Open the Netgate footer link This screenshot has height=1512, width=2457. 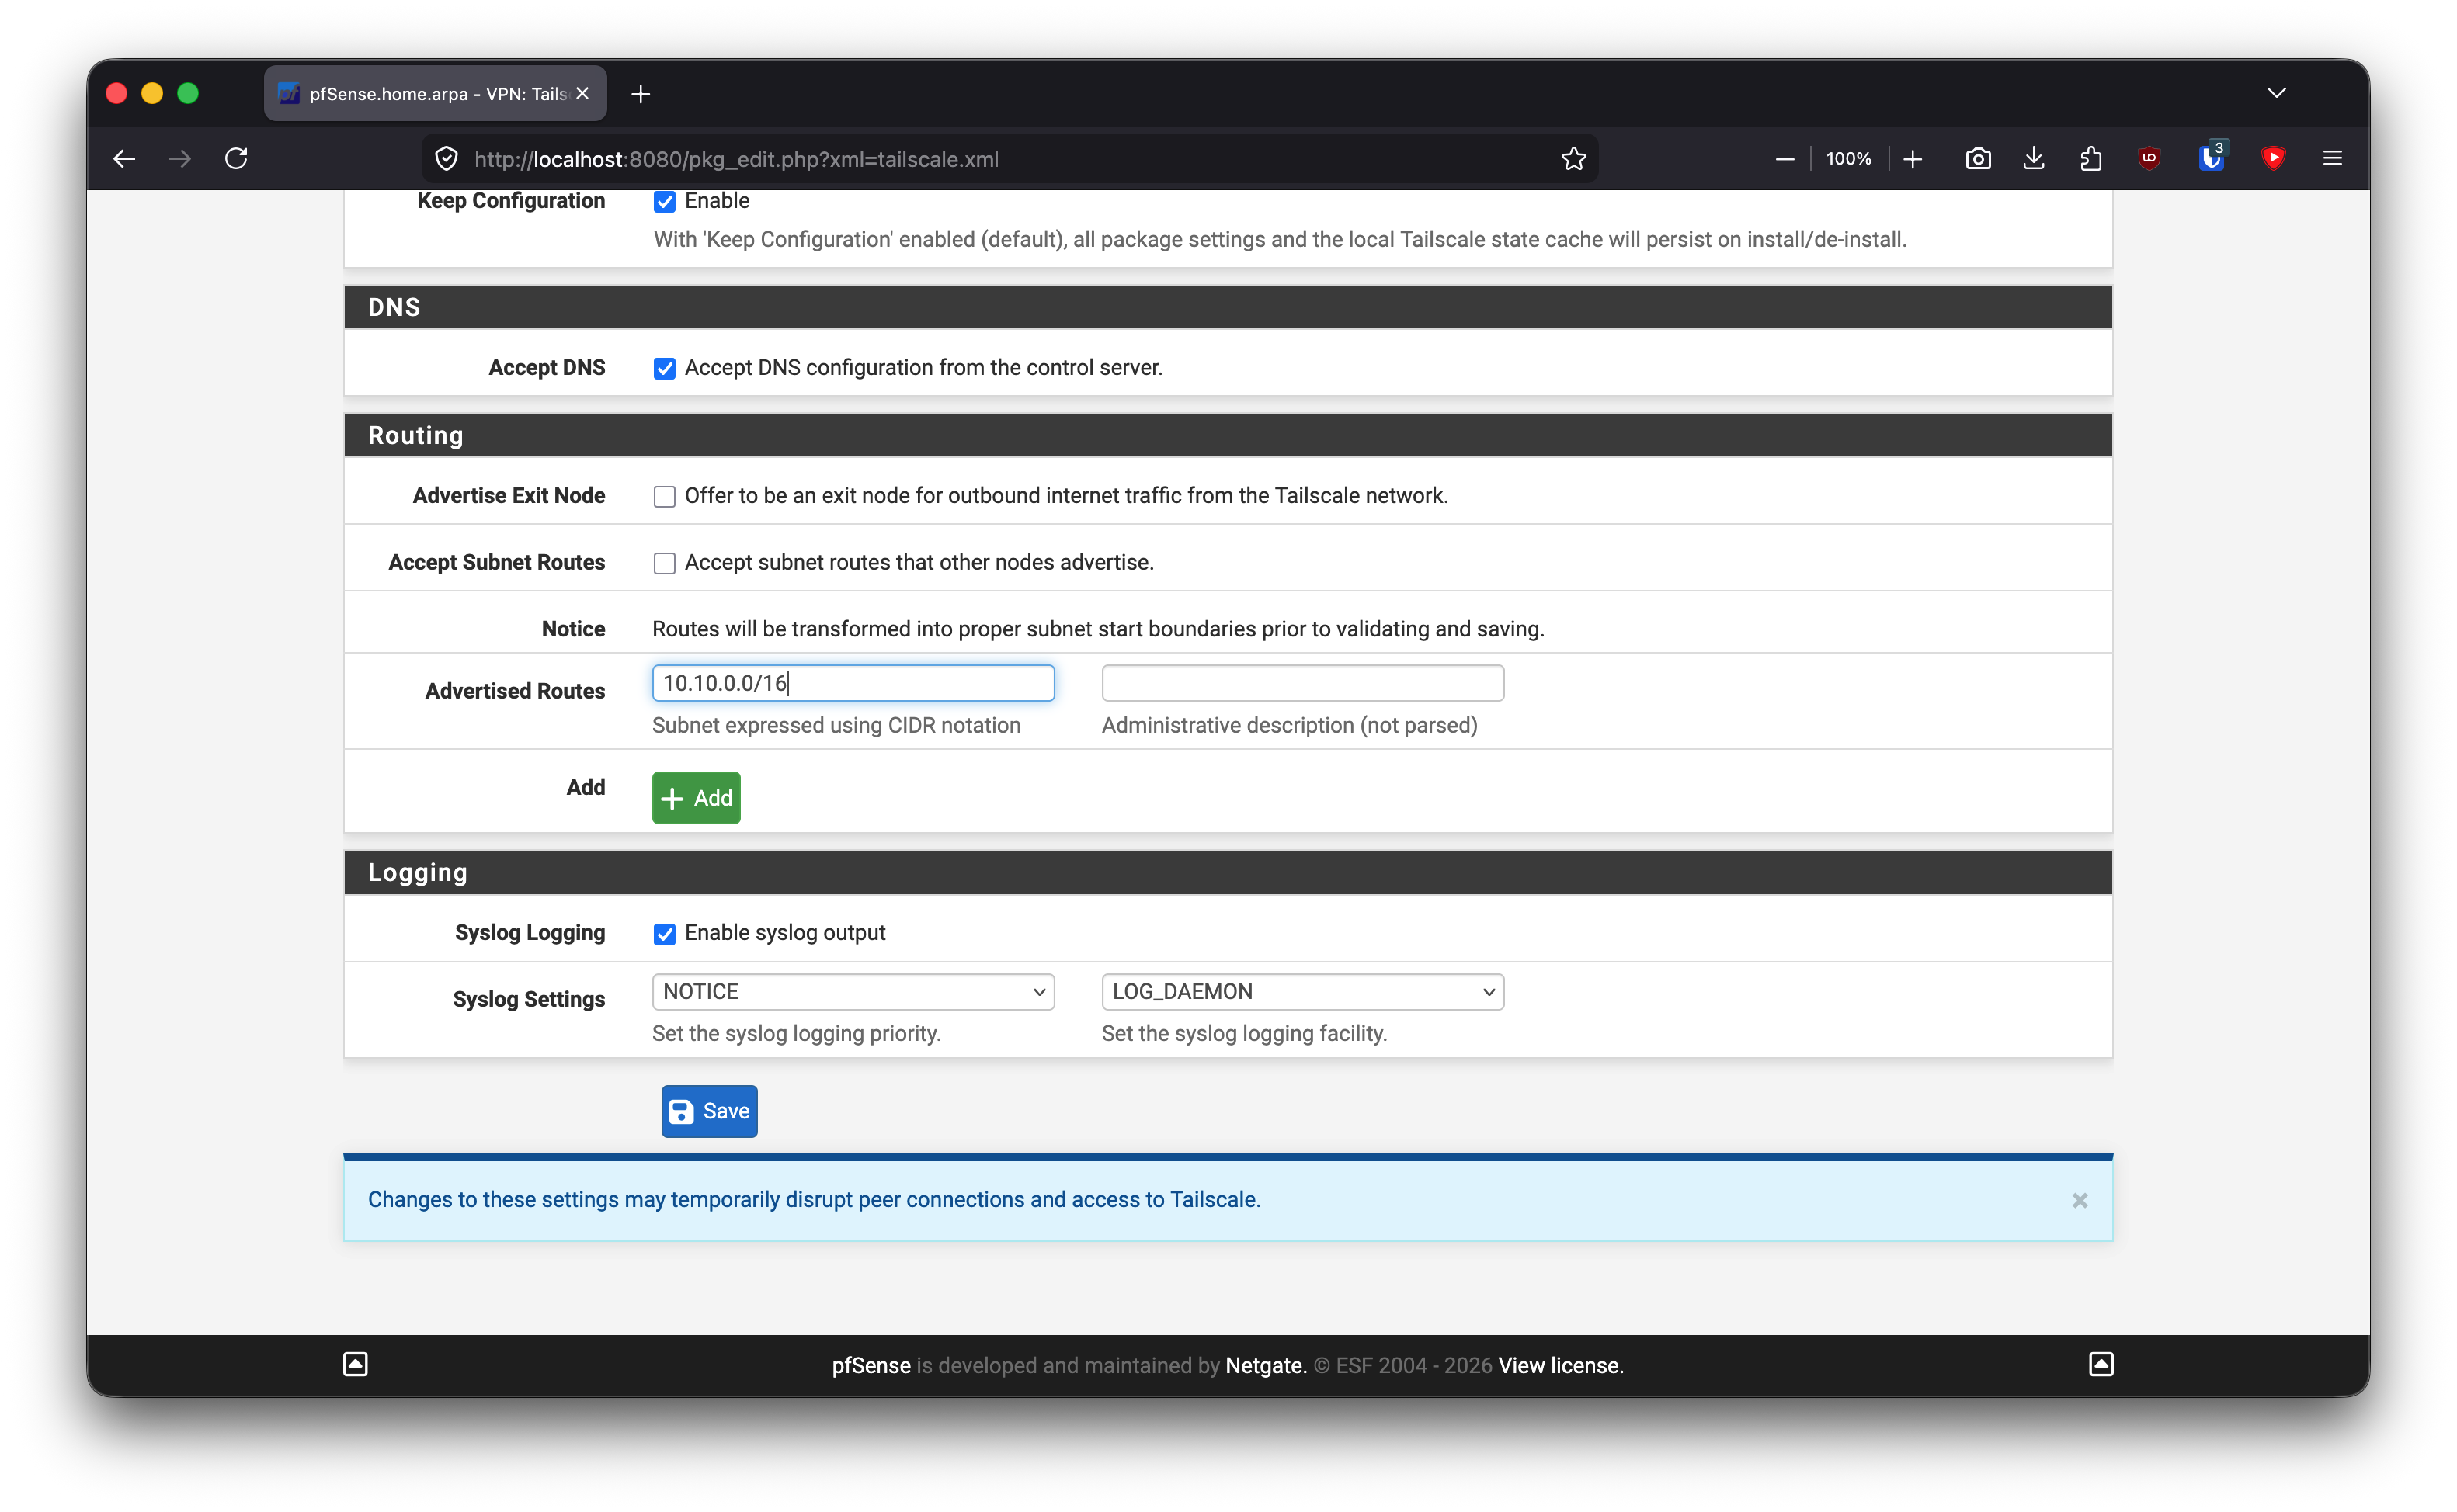[1266, 1365]
